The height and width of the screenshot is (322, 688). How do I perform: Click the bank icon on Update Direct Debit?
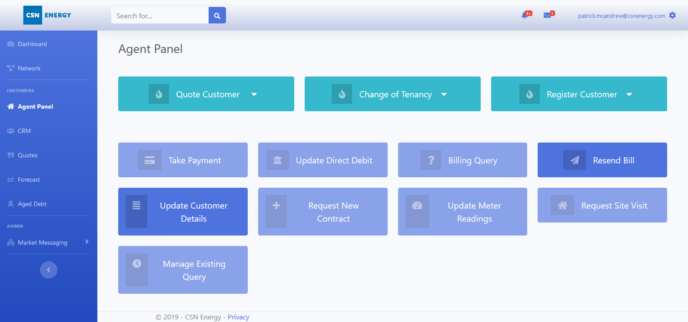277,160
